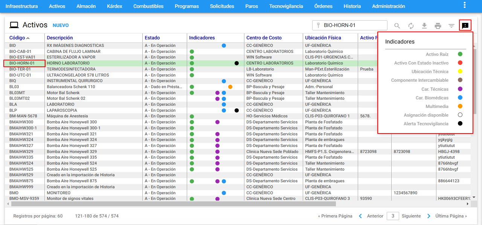Click A - Dado en Préstamo state cell
Screen dimensions: 482x225
pos(163,87)
